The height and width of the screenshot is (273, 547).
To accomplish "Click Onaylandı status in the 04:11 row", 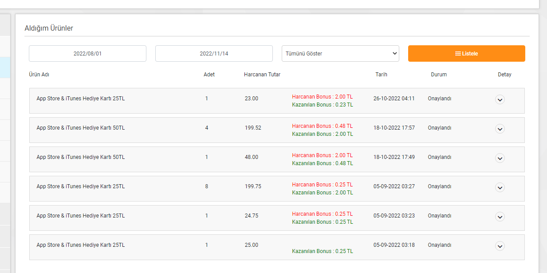I will coord(440,99).
